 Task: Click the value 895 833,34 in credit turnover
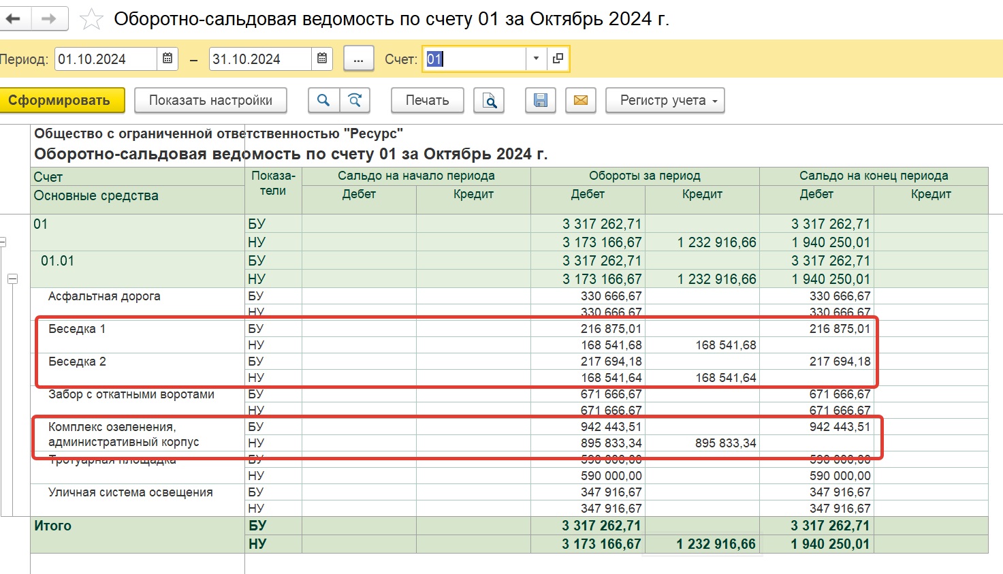pos(725,443)
